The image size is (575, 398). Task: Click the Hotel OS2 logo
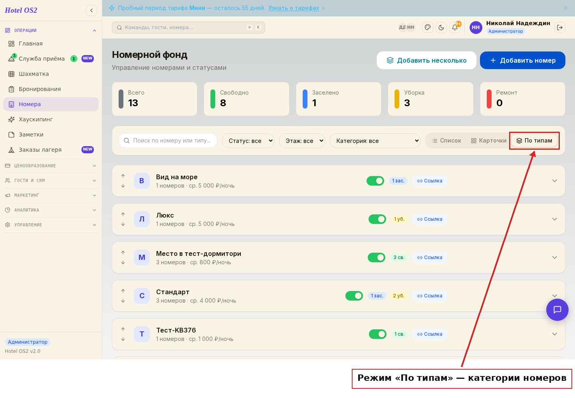21,10
